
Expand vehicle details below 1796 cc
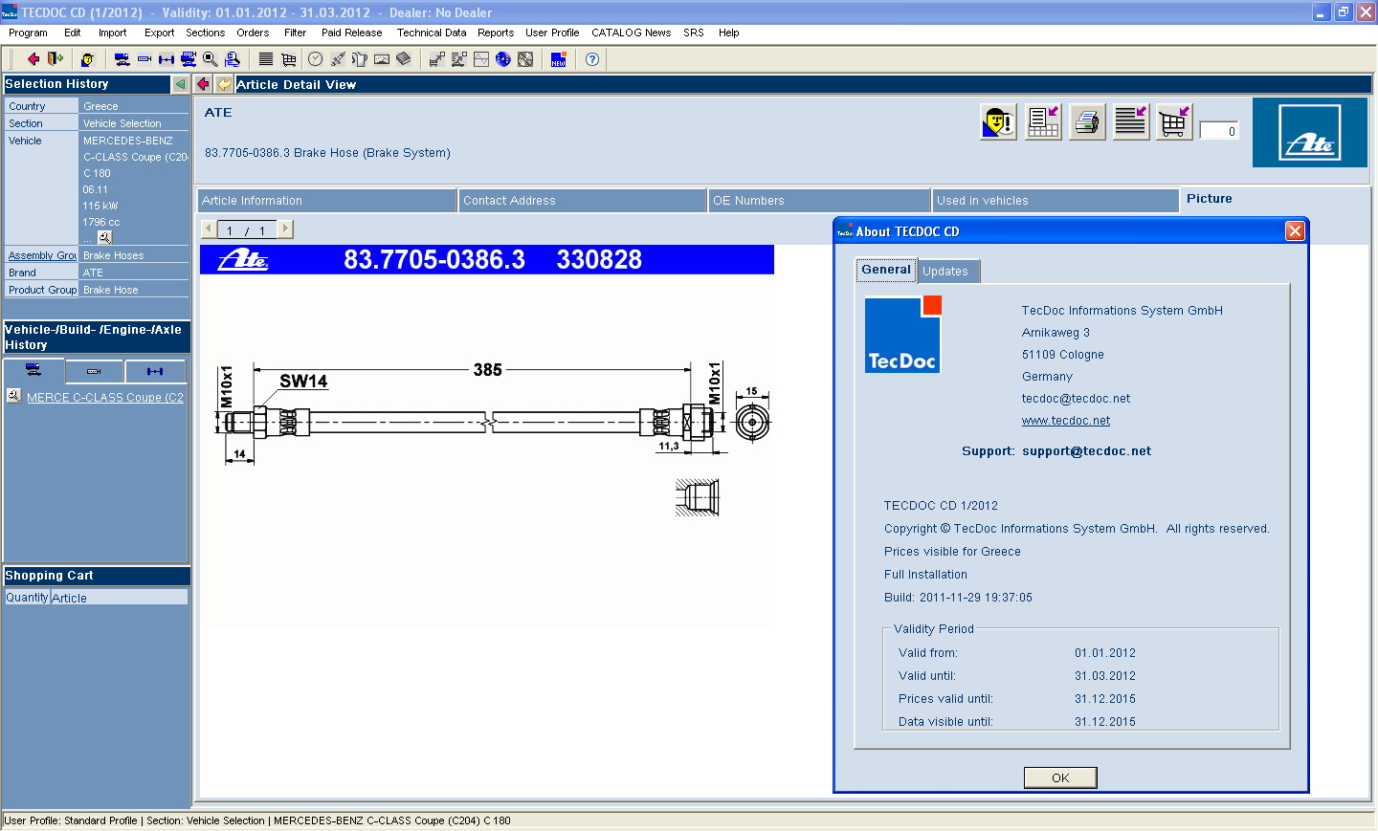pos(104,237)
